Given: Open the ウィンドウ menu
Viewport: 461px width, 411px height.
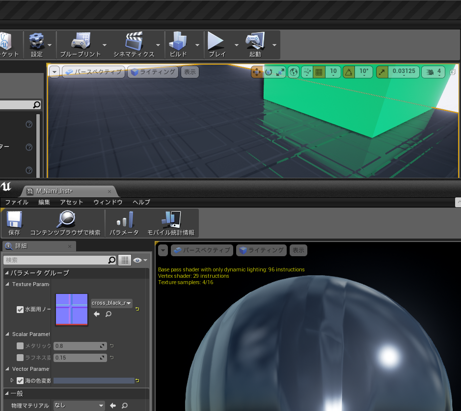Looking at the screenshot, I should 108,202.
